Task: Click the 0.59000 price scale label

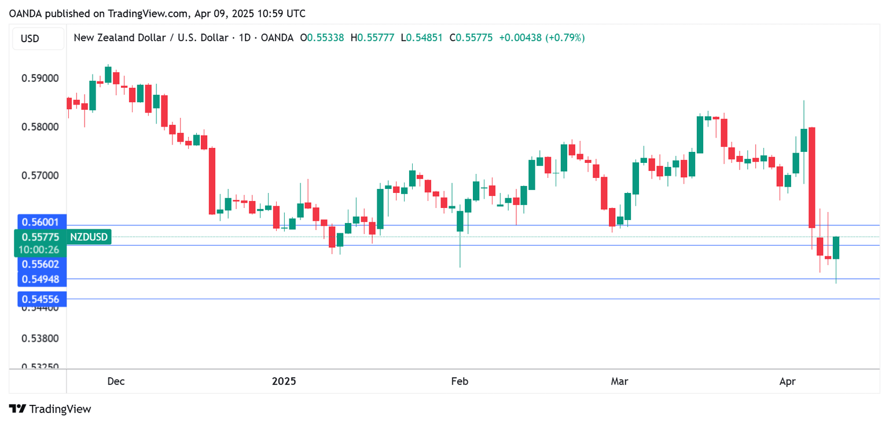Action: point(38,79)
